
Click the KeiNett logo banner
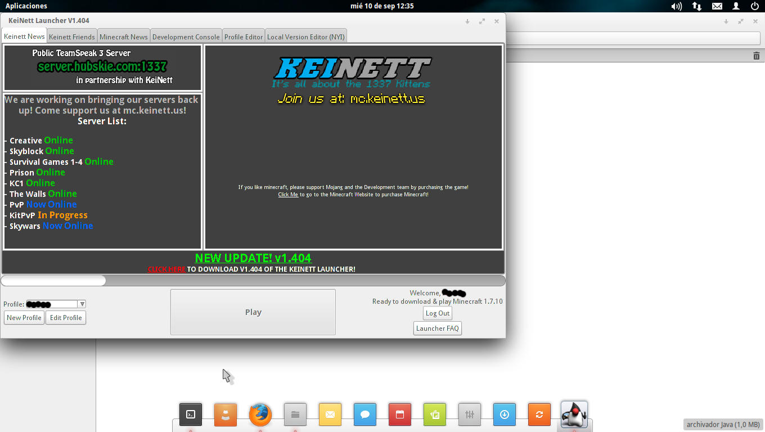(x=353, y=68)
